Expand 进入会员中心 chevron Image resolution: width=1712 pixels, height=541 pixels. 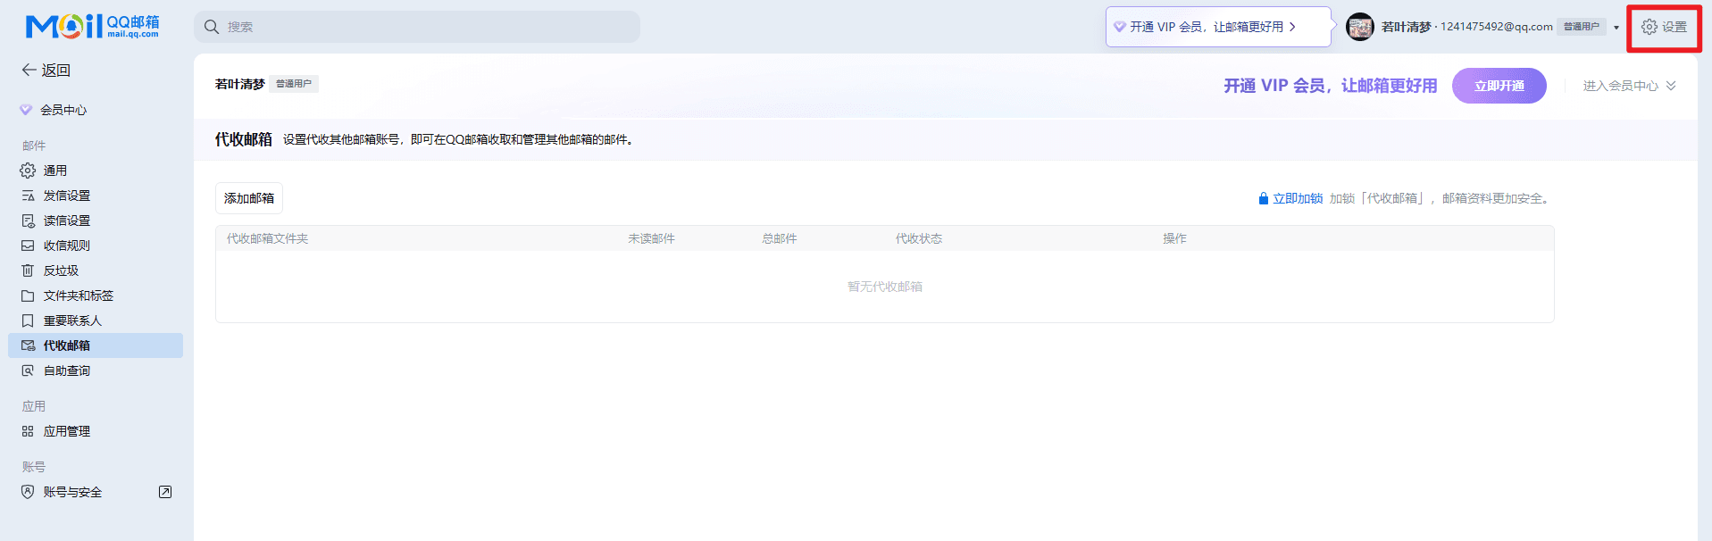pyautogui.click(x=1671, y=86)
